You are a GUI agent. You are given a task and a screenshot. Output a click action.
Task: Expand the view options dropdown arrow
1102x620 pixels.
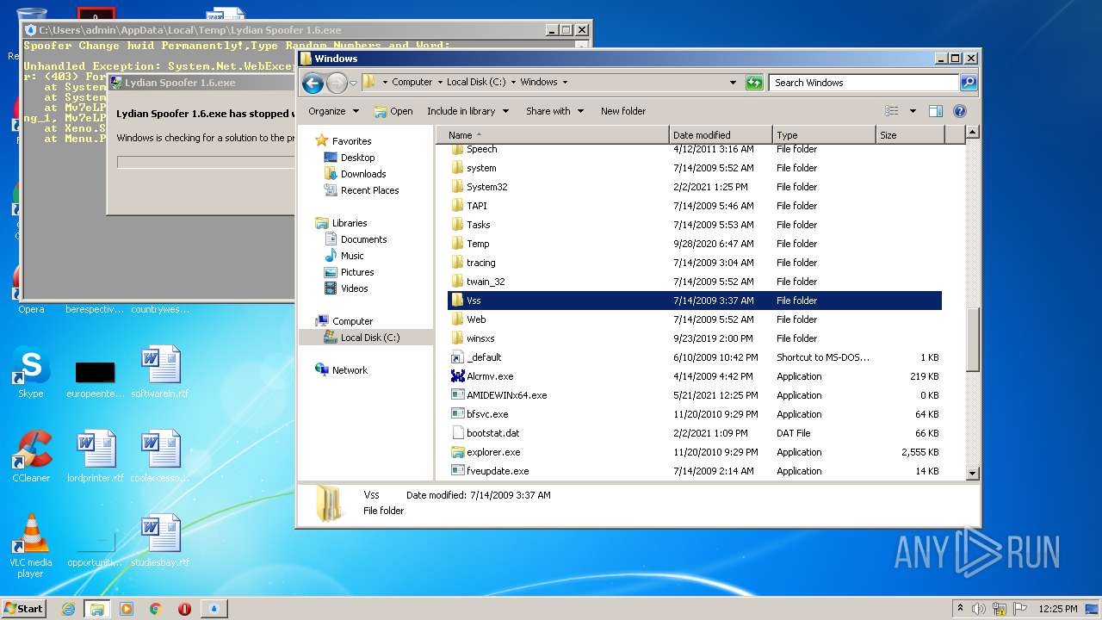coord(913,111)
